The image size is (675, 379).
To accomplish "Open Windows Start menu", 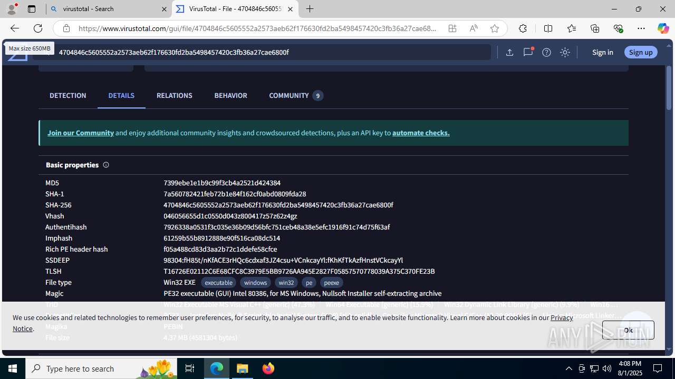I will 13,368.
